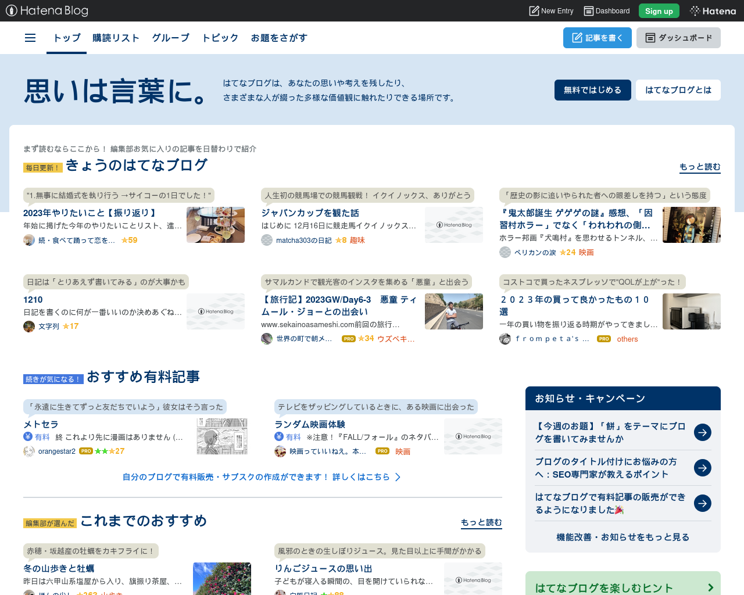The height and width of the screenshot is (595, 744).
Task: Select the 購読リスト tab
Action: pos(116,38)
